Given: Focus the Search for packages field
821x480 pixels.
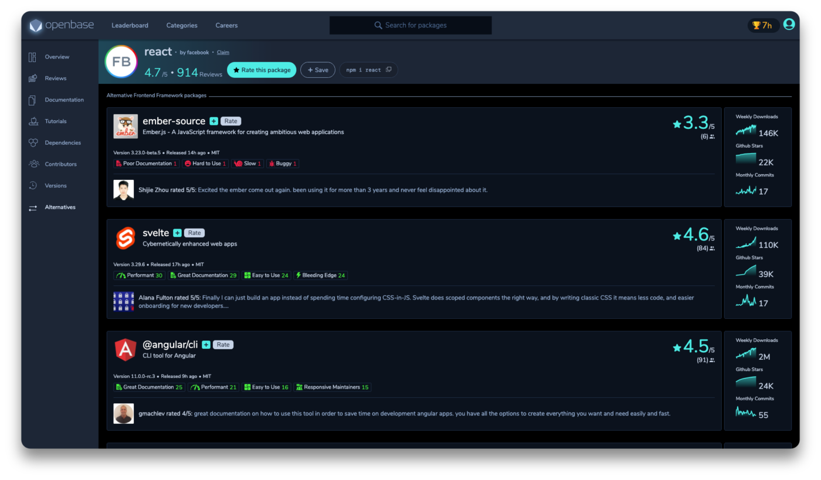Looking at the screenshot, I should [x=410, y=25].
